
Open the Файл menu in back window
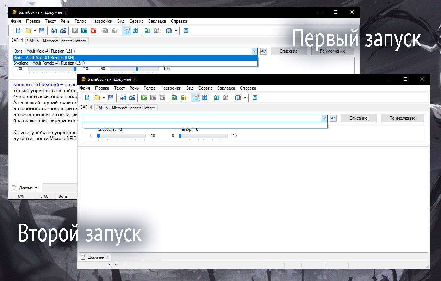[16, 21]
